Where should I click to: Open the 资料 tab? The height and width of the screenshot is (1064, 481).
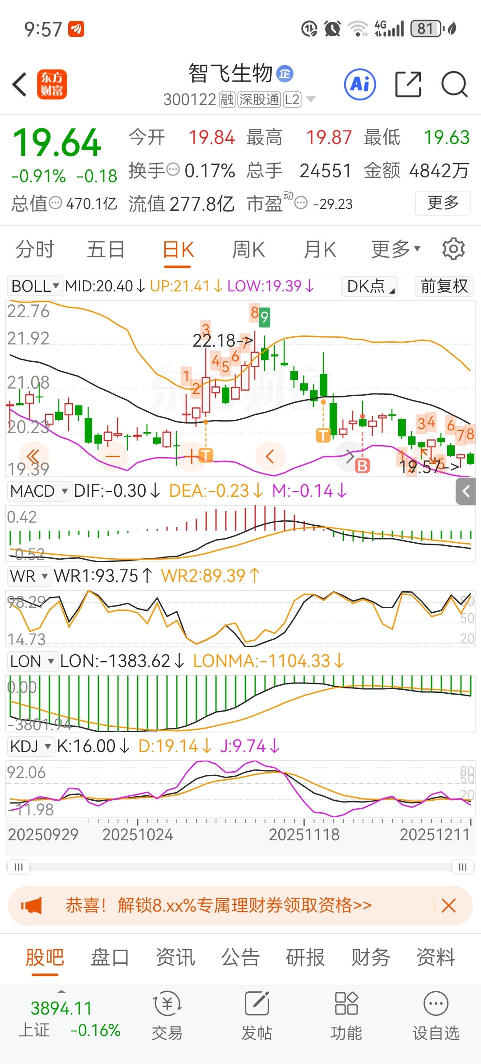pyautogui.click(x=436, y=957)
